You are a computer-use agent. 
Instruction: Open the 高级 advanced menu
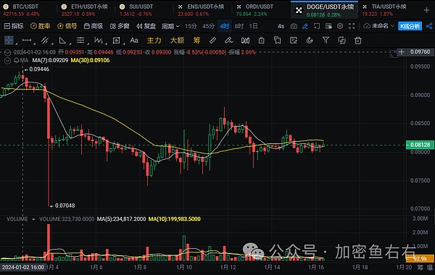[x=94, y=26]
